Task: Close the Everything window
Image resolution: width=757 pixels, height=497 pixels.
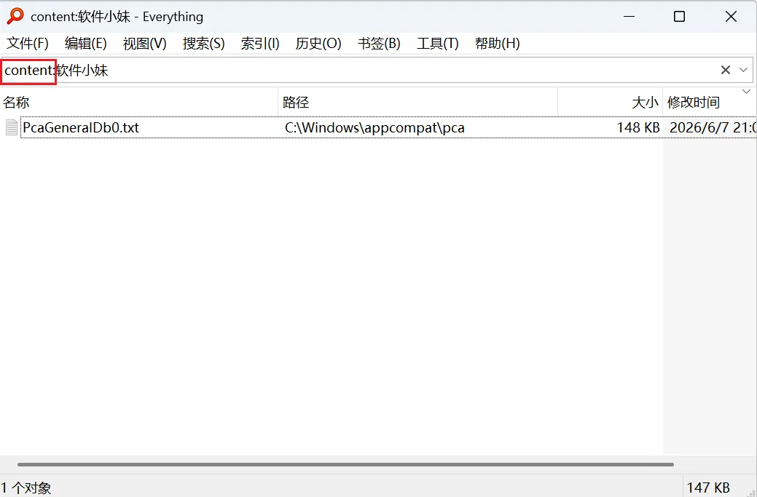Action: click(731, 17)
